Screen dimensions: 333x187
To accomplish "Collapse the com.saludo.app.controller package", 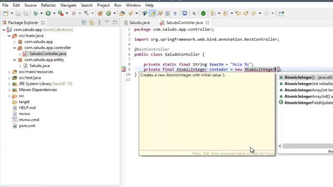I will point(15,48).
